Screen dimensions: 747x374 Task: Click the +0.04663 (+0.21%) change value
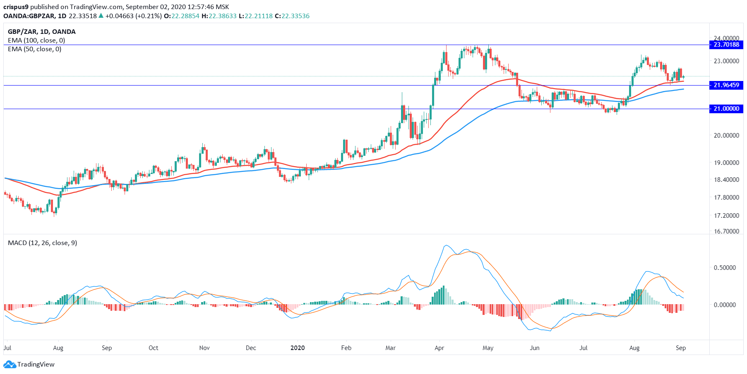click(134, 16)
